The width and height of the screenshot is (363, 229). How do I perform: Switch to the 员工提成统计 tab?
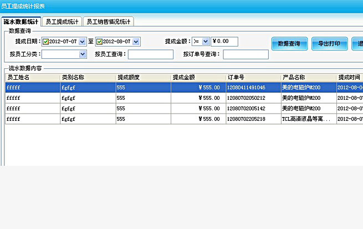(x=63, y=22)
